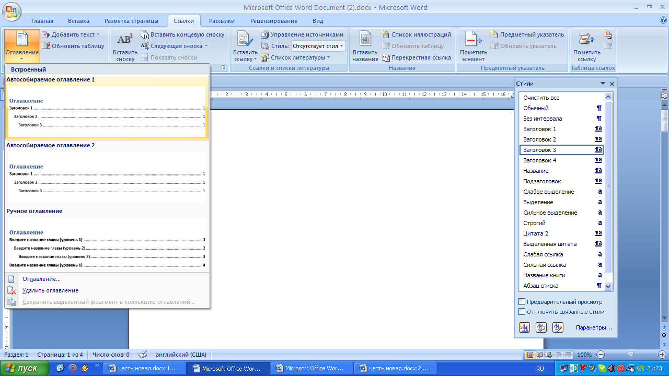Switch to the Рассылки tab

[222, 21]
